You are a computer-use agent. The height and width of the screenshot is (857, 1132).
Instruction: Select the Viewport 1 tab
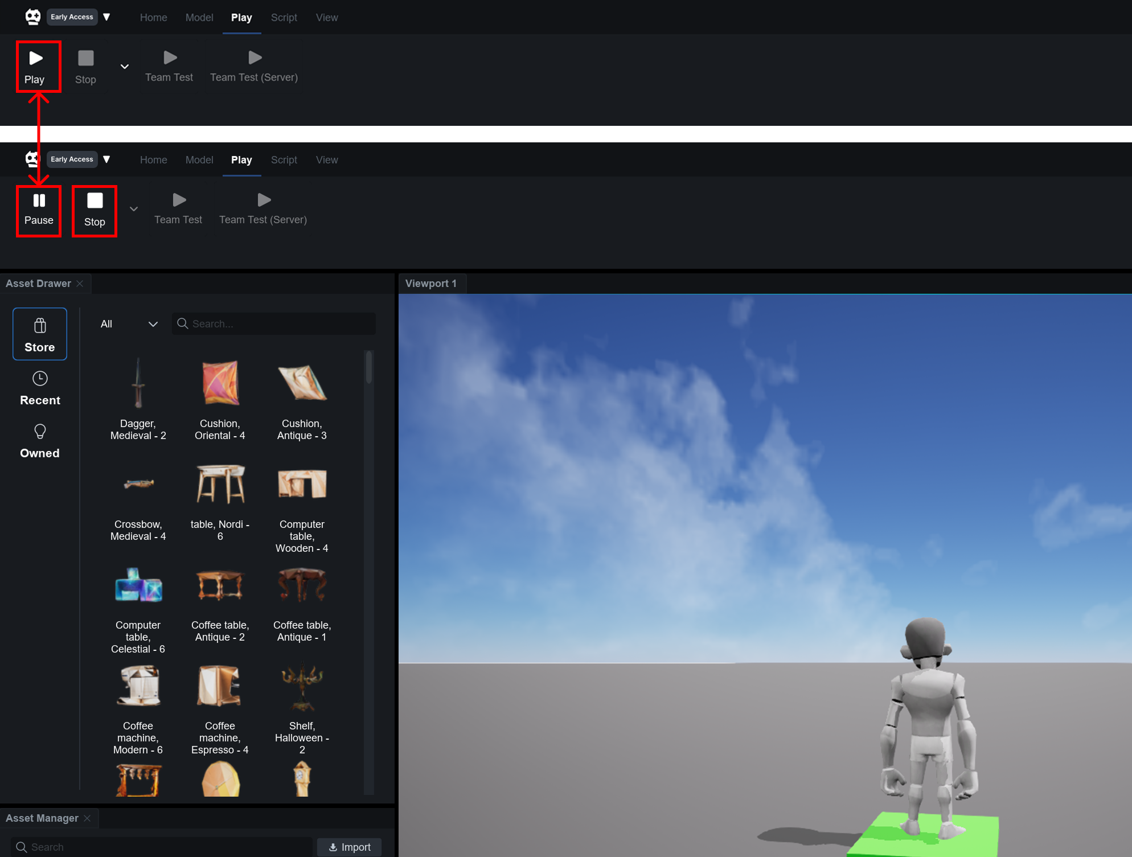[431, 284]
